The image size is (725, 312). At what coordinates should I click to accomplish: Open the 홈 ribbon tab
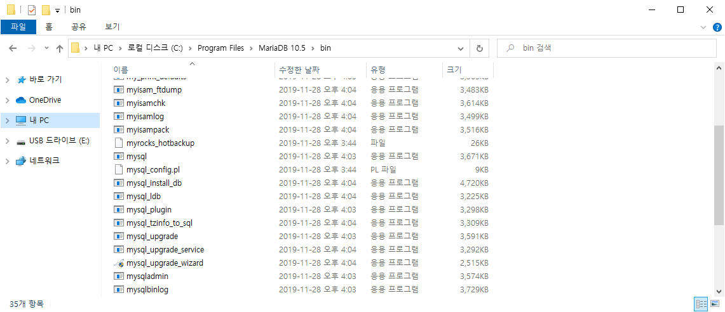pos(48,27)
